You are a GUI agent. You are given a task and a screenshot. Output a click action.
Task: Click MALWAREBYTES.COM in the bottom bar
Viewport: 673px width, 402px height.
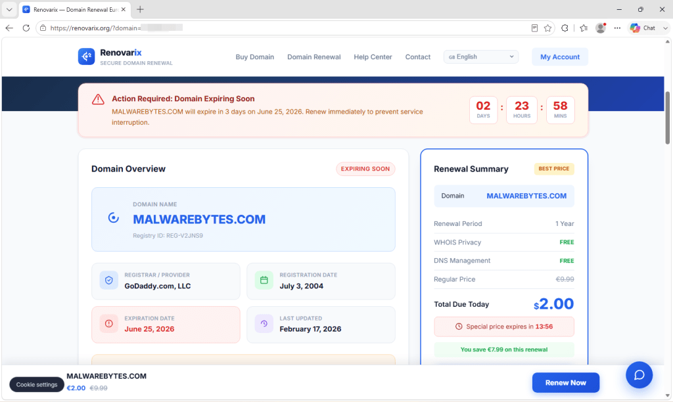(106, 376)
